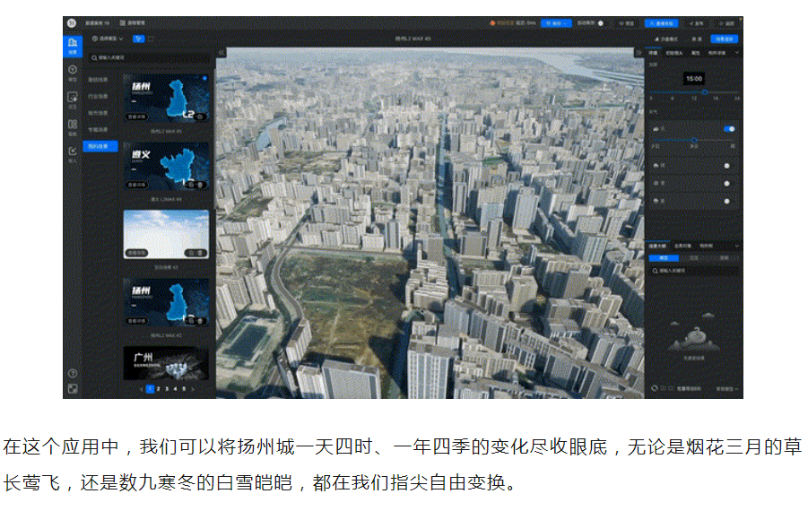Enable the rain weather toggle

(x=726, y=166)
